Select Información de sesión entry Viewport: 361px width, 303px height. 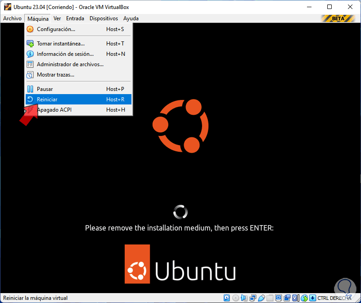78,54
